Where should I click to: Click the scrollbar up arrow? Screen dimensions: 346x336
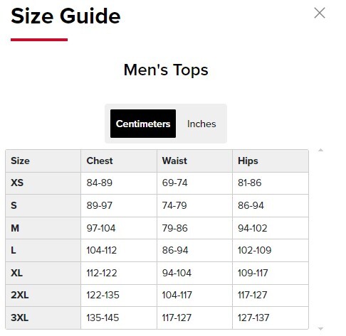coord(320,150)
